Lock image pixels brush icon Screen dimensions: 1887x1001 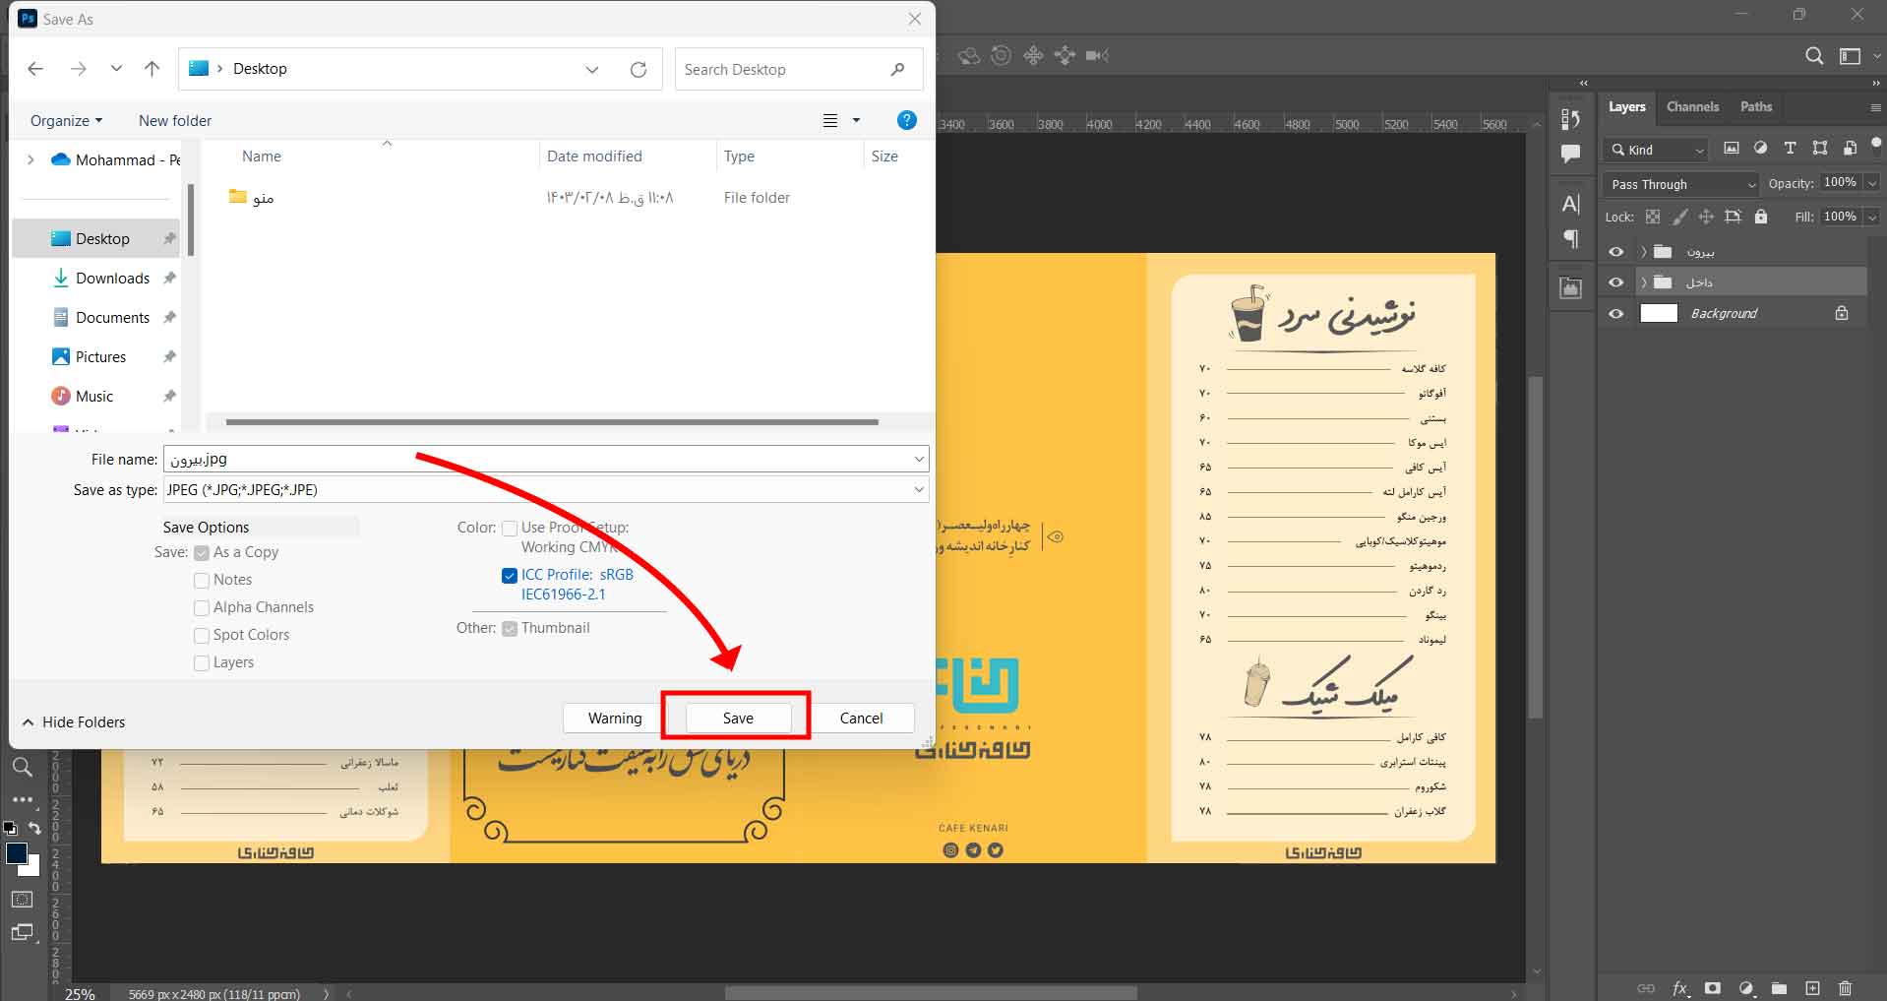(1680, 217)
